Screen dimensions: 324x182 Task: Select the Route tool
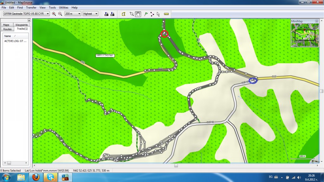coord(152,14)
